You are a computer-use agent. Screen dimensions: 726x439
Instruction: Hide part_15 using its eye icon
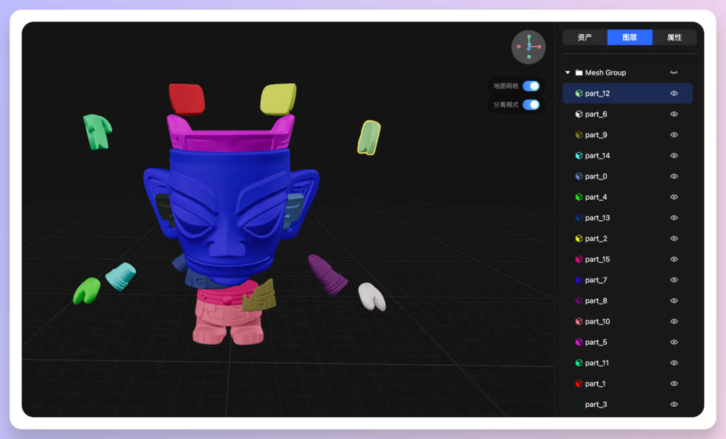pyautogui.click(x=674, y=260)
